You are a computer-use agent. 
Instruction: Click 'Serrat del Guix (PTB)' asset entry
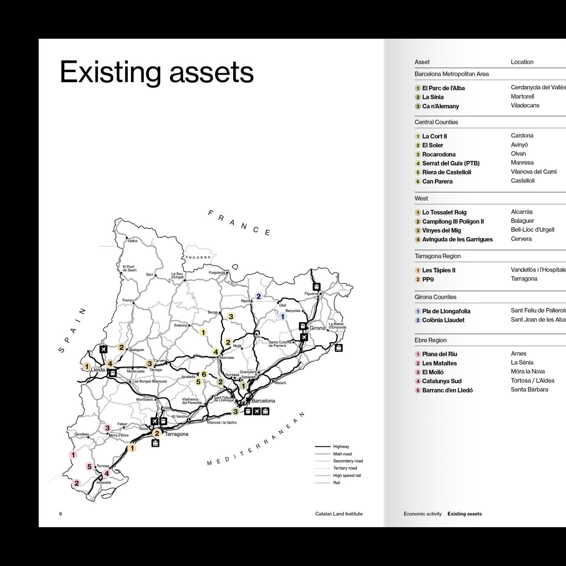tap(451, 163)
